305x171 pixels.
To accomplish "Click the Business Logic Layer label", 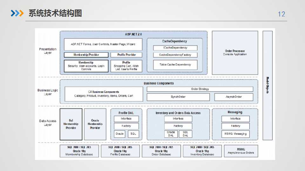I will click(x=48, y=92).
